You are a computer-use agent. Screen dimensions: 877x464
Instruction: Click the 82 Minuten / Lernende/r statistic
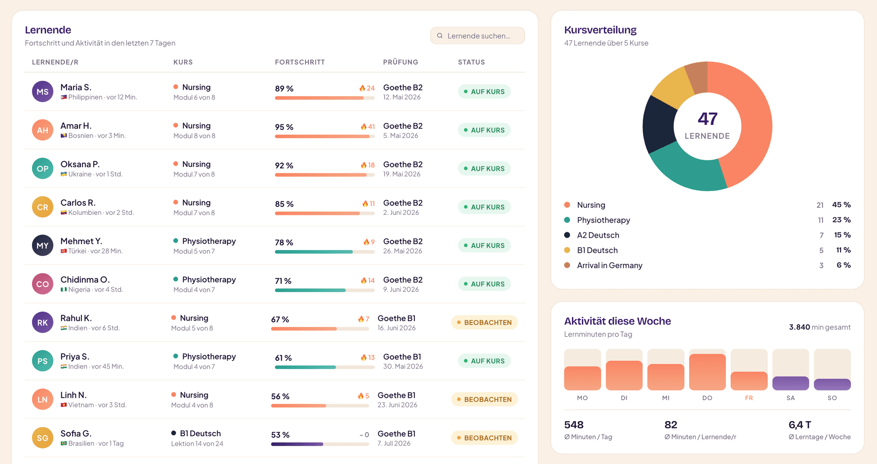(700, 430)
